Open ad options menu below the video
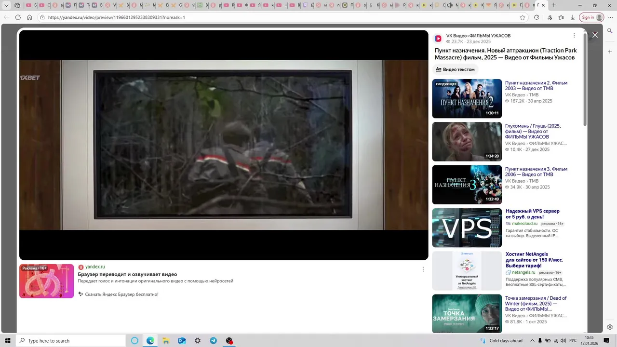Screen dimensions: 617x347 coord(423,269)
